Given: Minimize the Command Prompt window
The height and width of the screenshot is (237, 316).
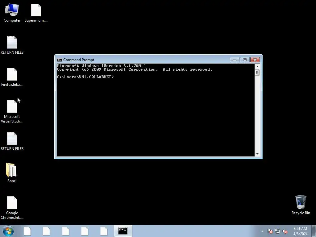Looking at the screenshot, I should 235,60.
